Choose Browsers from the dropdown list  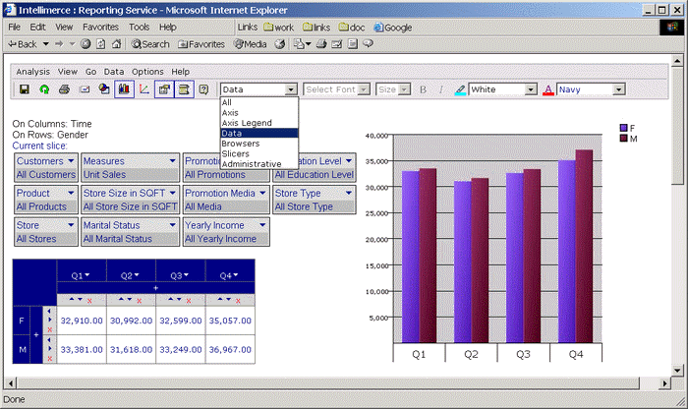259,144
